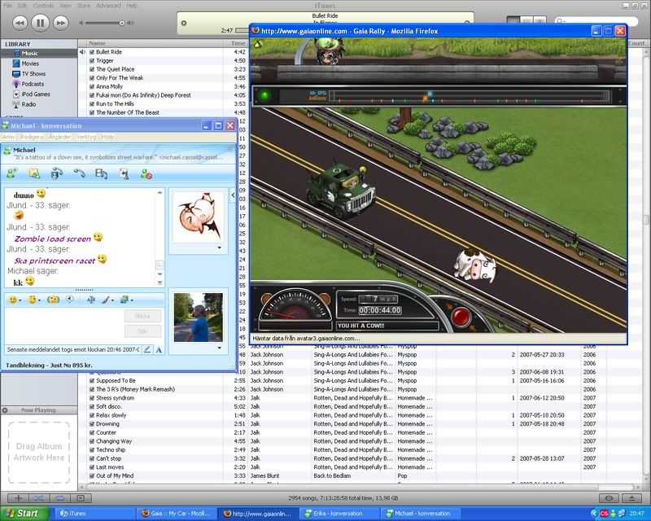Open the iTunes Store menu
The image size is (651, 521).
tap(84, 6)
